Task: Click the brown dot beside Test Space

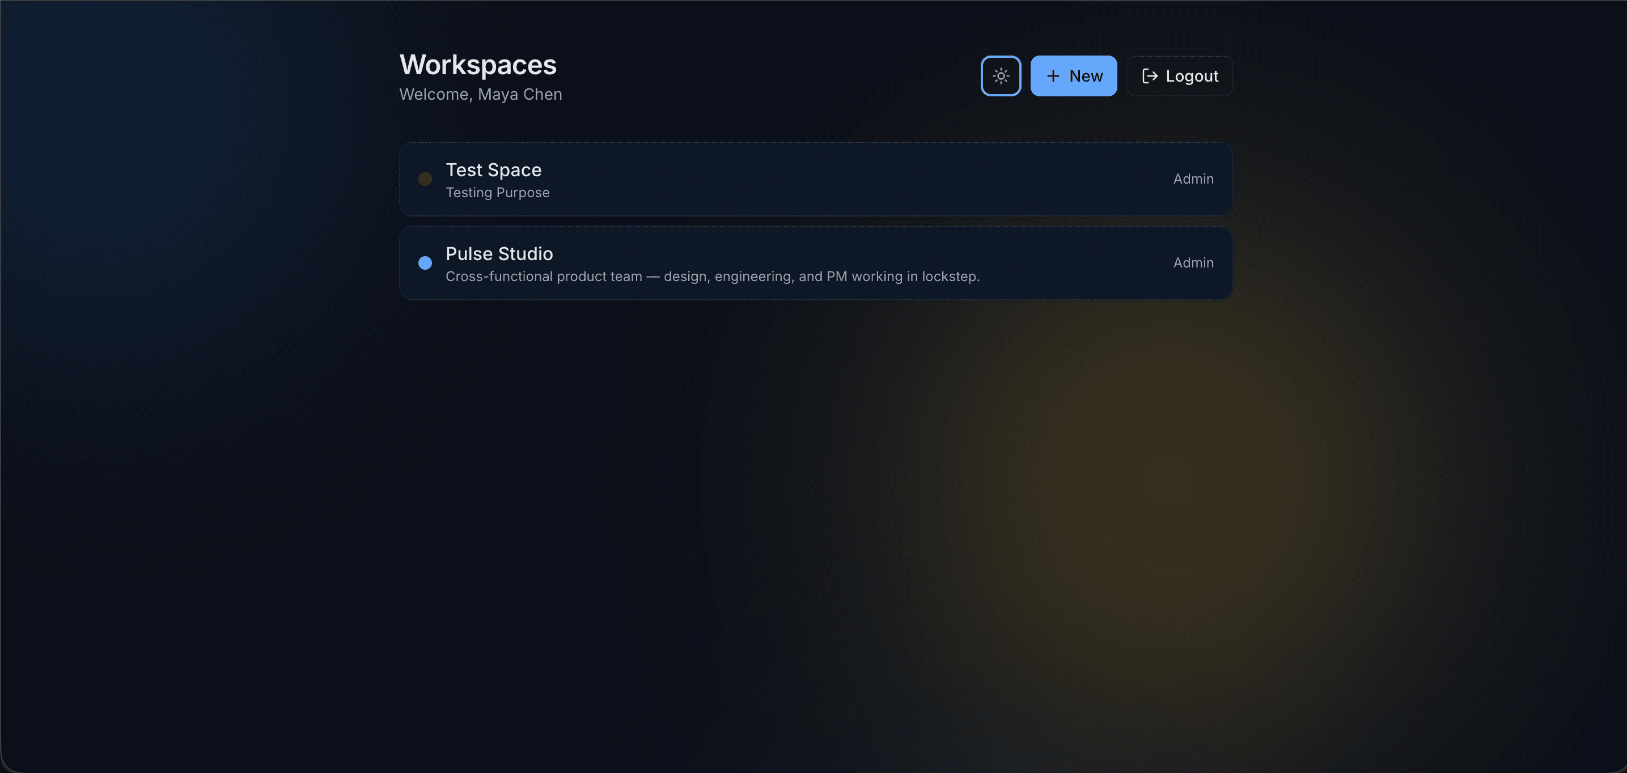Action: coord(425,179)
